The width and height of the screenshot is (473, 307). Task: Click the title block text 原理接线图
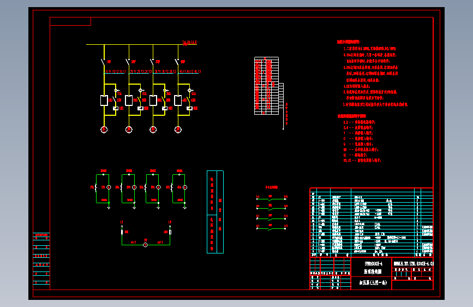(x=373, y=271)
